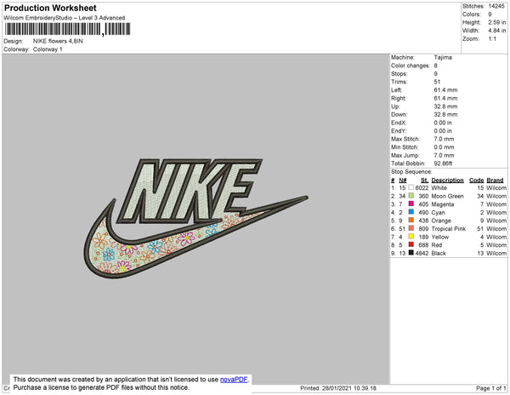Click the 'Colorway 1' value
The width and height of the screenshot is (510, 395).
pos(48,49)
